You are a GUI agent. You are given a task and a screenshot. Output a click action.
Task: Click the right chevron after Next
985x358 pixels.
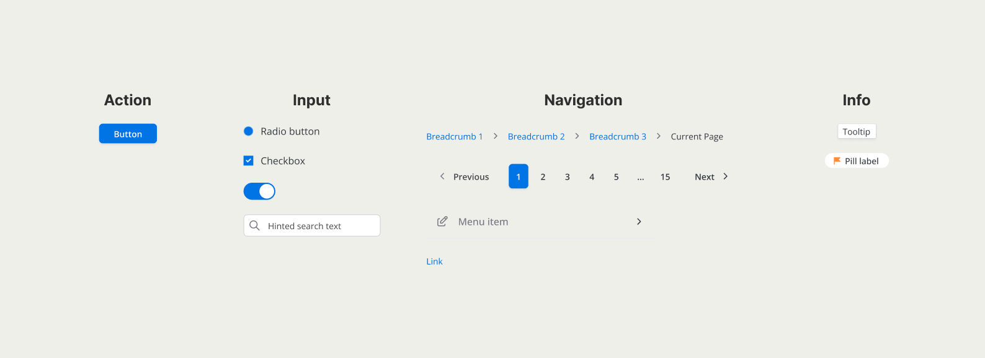pos(725,177)
